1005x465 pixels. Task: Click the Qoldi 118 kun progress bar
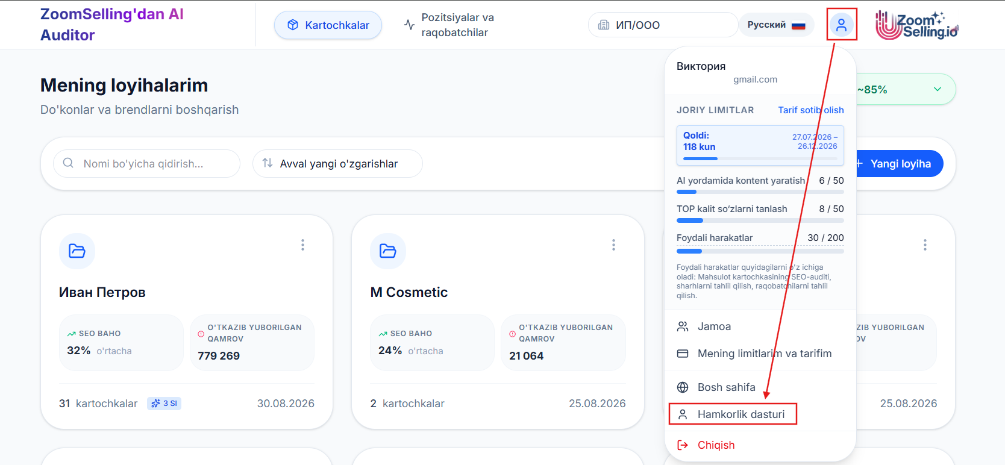(x=760, y=159)
